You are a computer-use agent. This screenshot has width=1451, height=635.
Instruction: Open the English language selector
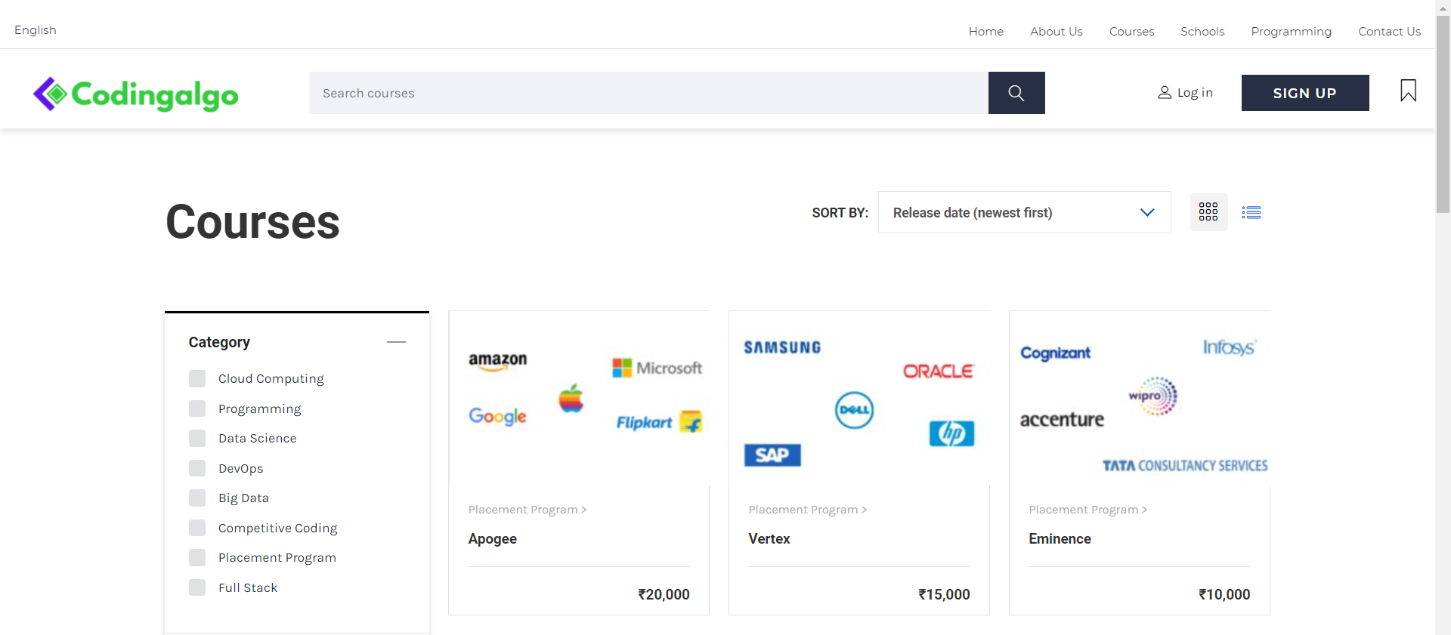click(x=36, y=30)
